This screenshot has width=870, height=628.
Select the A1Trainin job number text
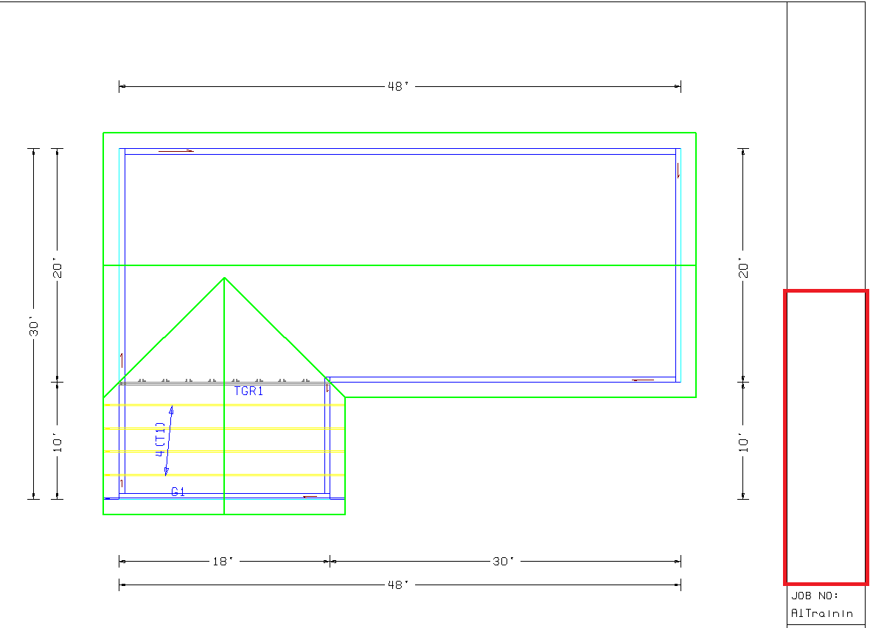(x=821, y=613)
